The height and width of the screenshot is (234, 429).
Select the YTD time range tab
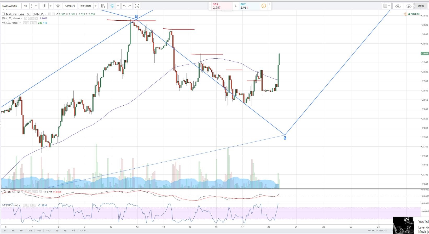tap(48, 231)
